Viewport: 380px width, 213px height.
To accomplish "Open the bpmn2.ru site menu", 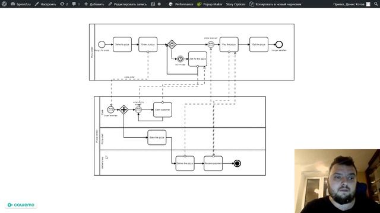I will tap(21, 4).
